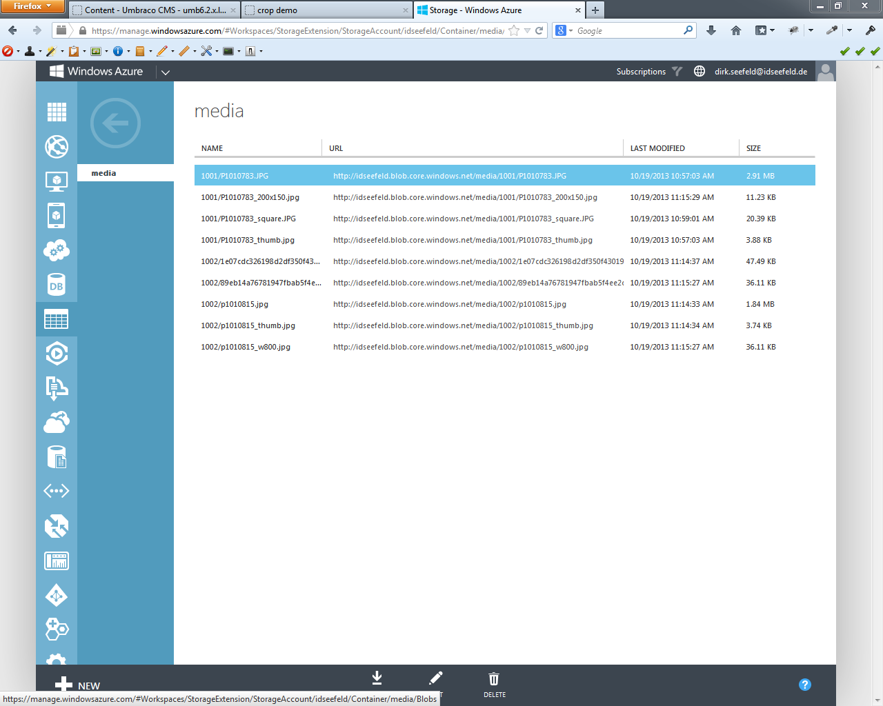Open Media Services play icon in sidebar

pos(57,354)
